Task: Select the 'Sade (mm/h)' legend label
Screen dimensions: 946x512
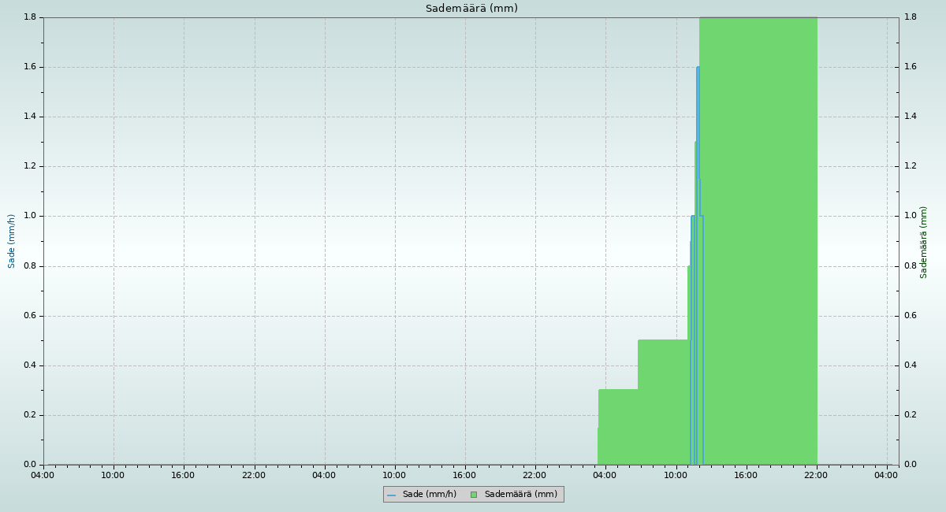Action: click(x=429, y=495)
